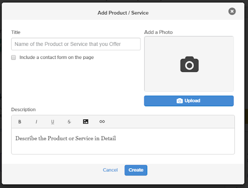The image size is (248, 188).
Task: Click the 'Description' label
Action: coord(23,110)
